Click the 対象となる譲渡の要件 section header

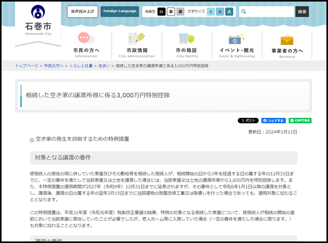coord(163,157)
